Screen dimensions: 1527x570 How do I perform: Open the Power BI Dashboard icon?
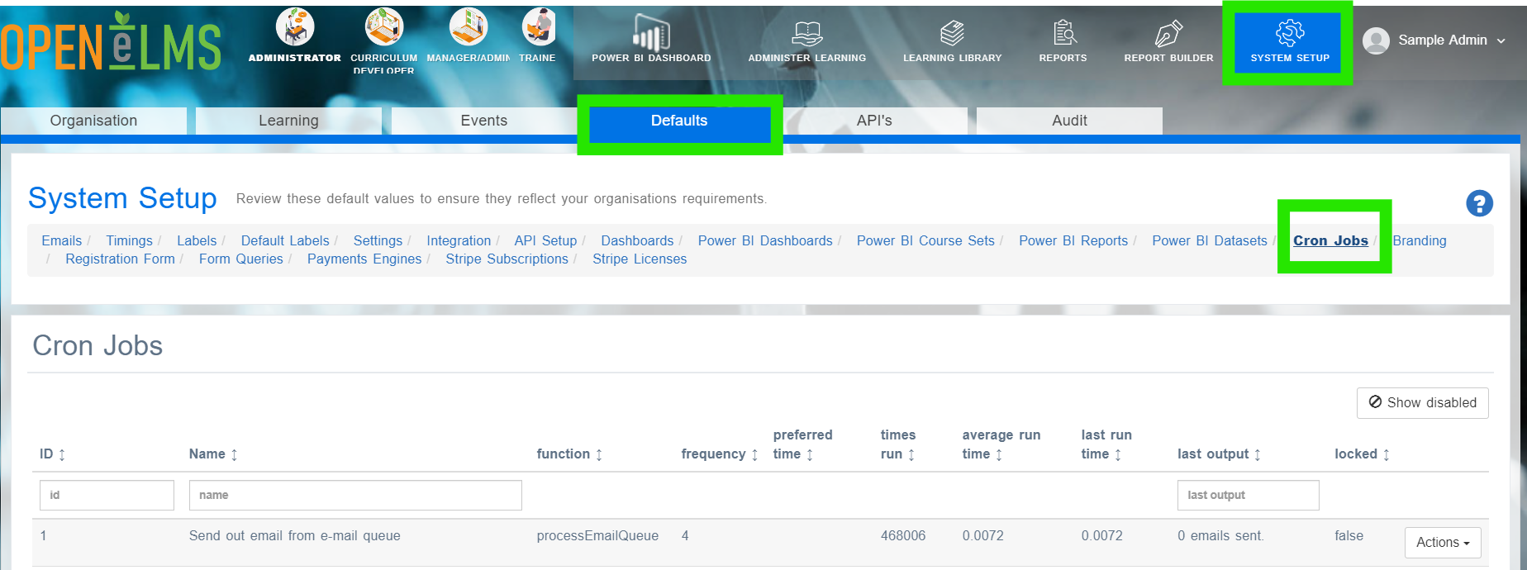(x=651, y=33)
